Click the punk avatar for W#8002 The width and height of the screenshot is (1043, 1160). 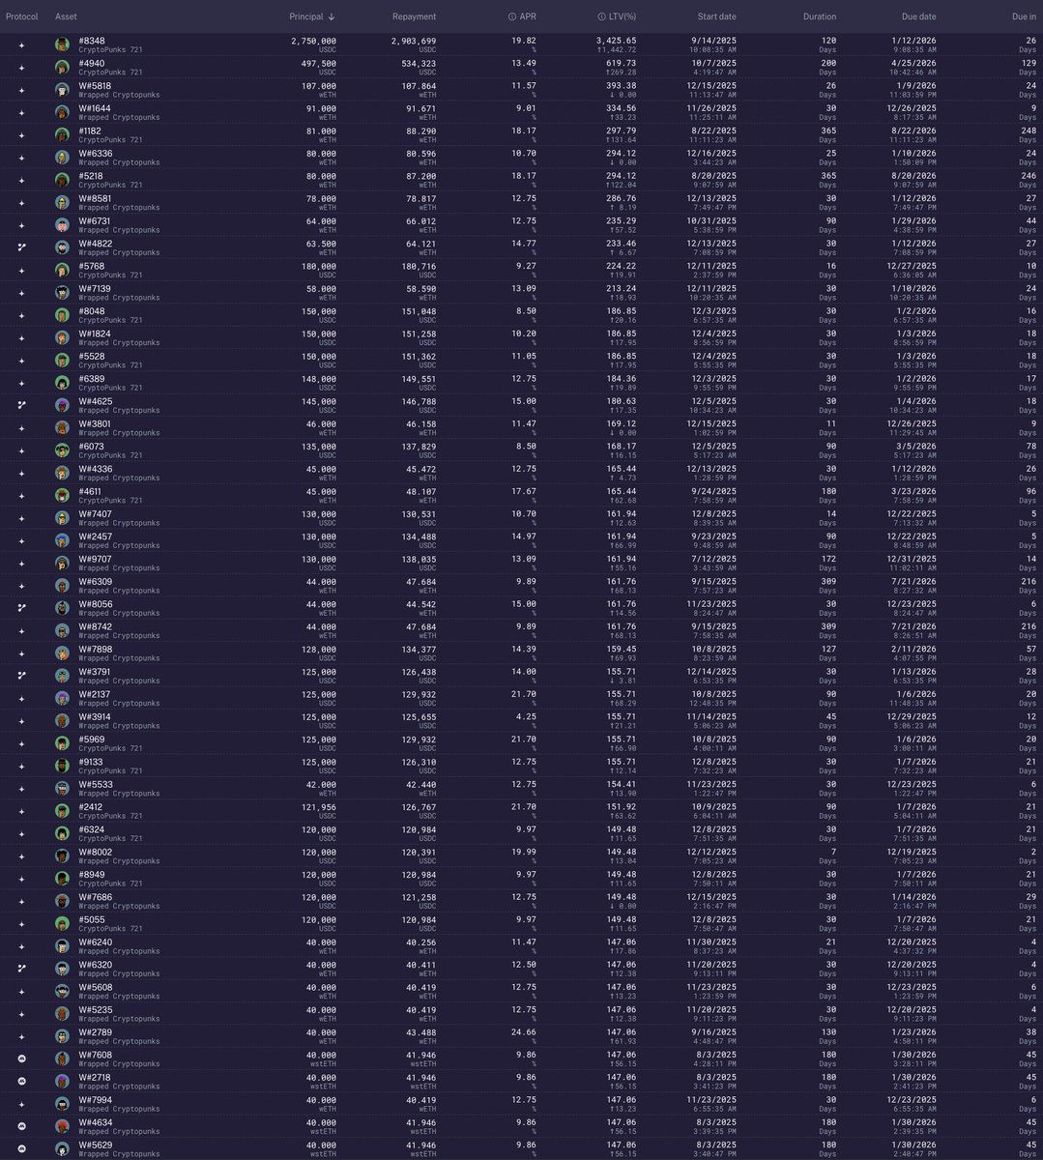pos(62,855)
